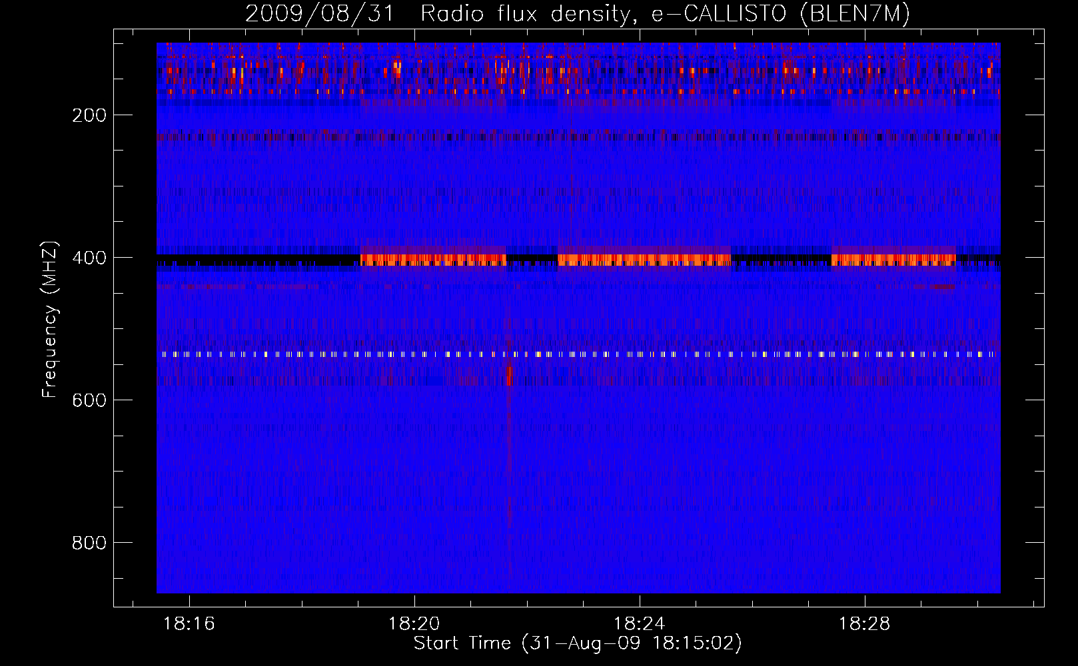The height and width of the screenshot is (666, 1078).
Task: Click the middle orange burst band near 400 MHz
Action: coord(644,260)
